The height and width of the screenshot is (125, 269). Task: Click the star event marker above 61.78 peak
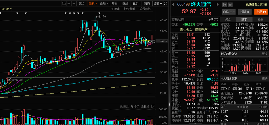(99, 13)
